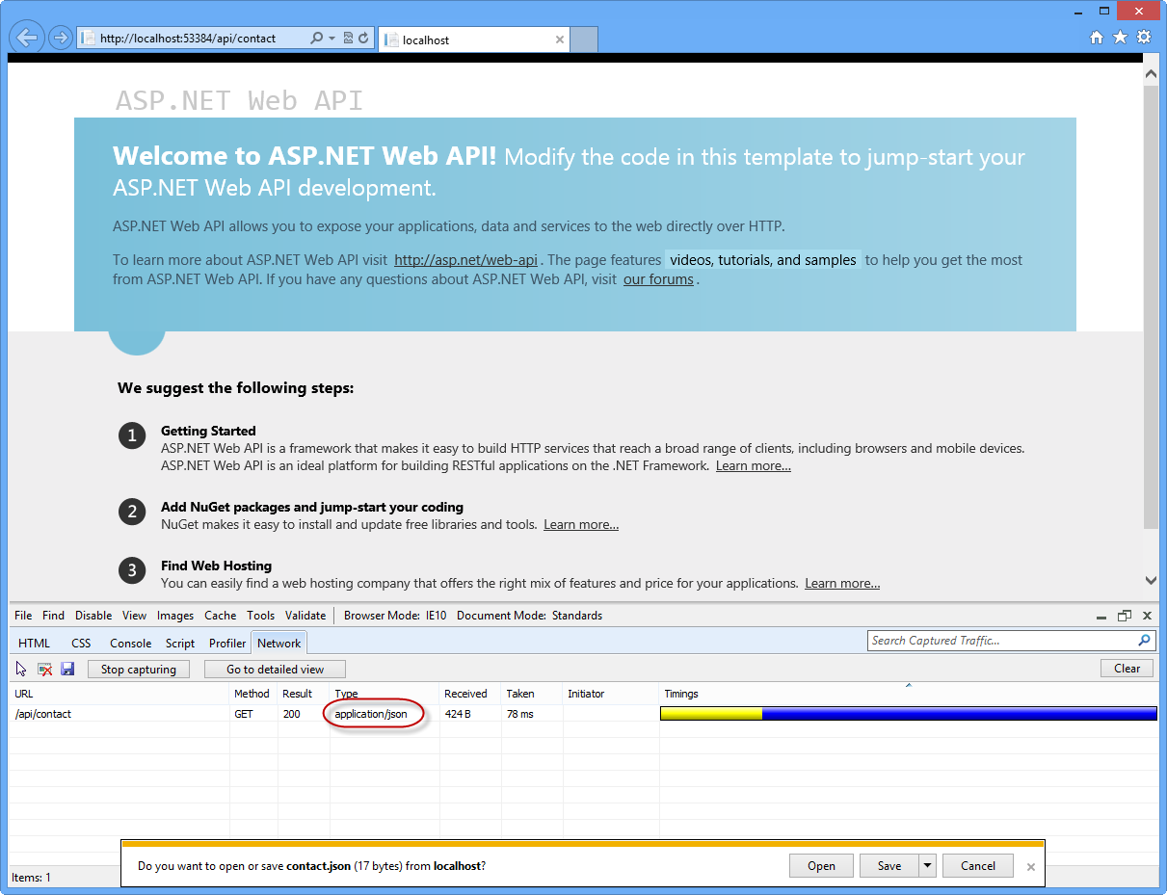The image size is (1167, 895).
Task: Select the element selection arrow tool
Action: (x=19, y=668)
